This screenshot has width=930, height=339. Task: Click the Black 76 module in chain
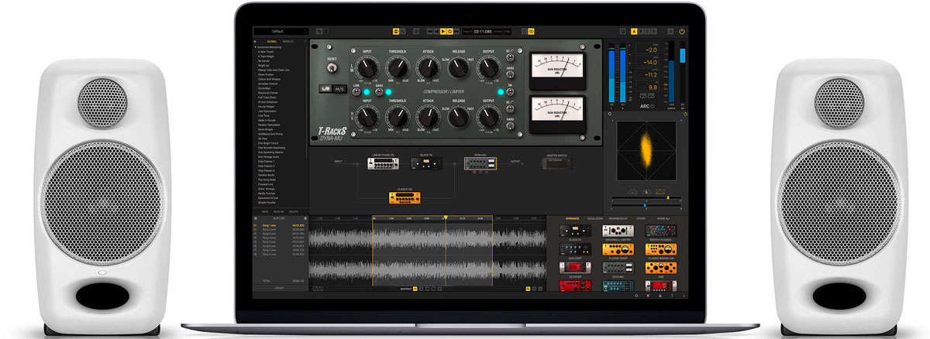[426, 163]
